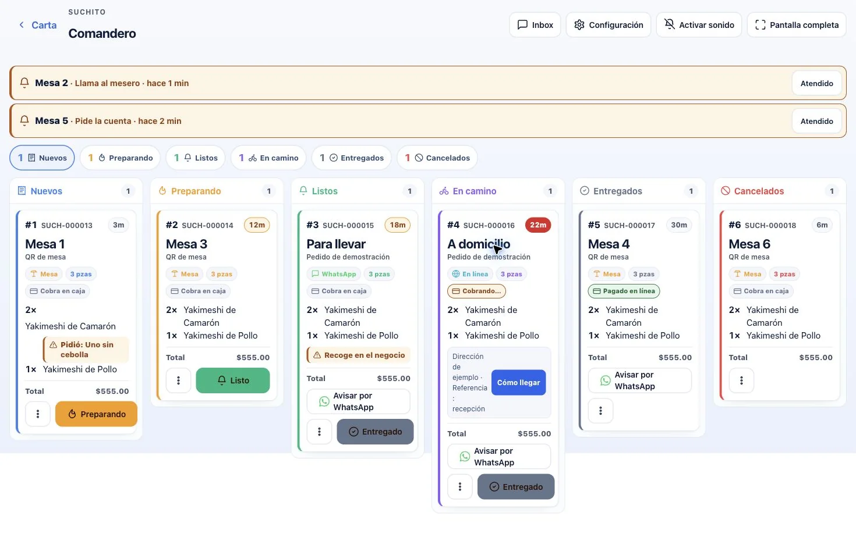The width and height of the screenshot is (856, 555).
Task: Mark order #2 Mesa 3 as Listo
Action: pos(233,380)
